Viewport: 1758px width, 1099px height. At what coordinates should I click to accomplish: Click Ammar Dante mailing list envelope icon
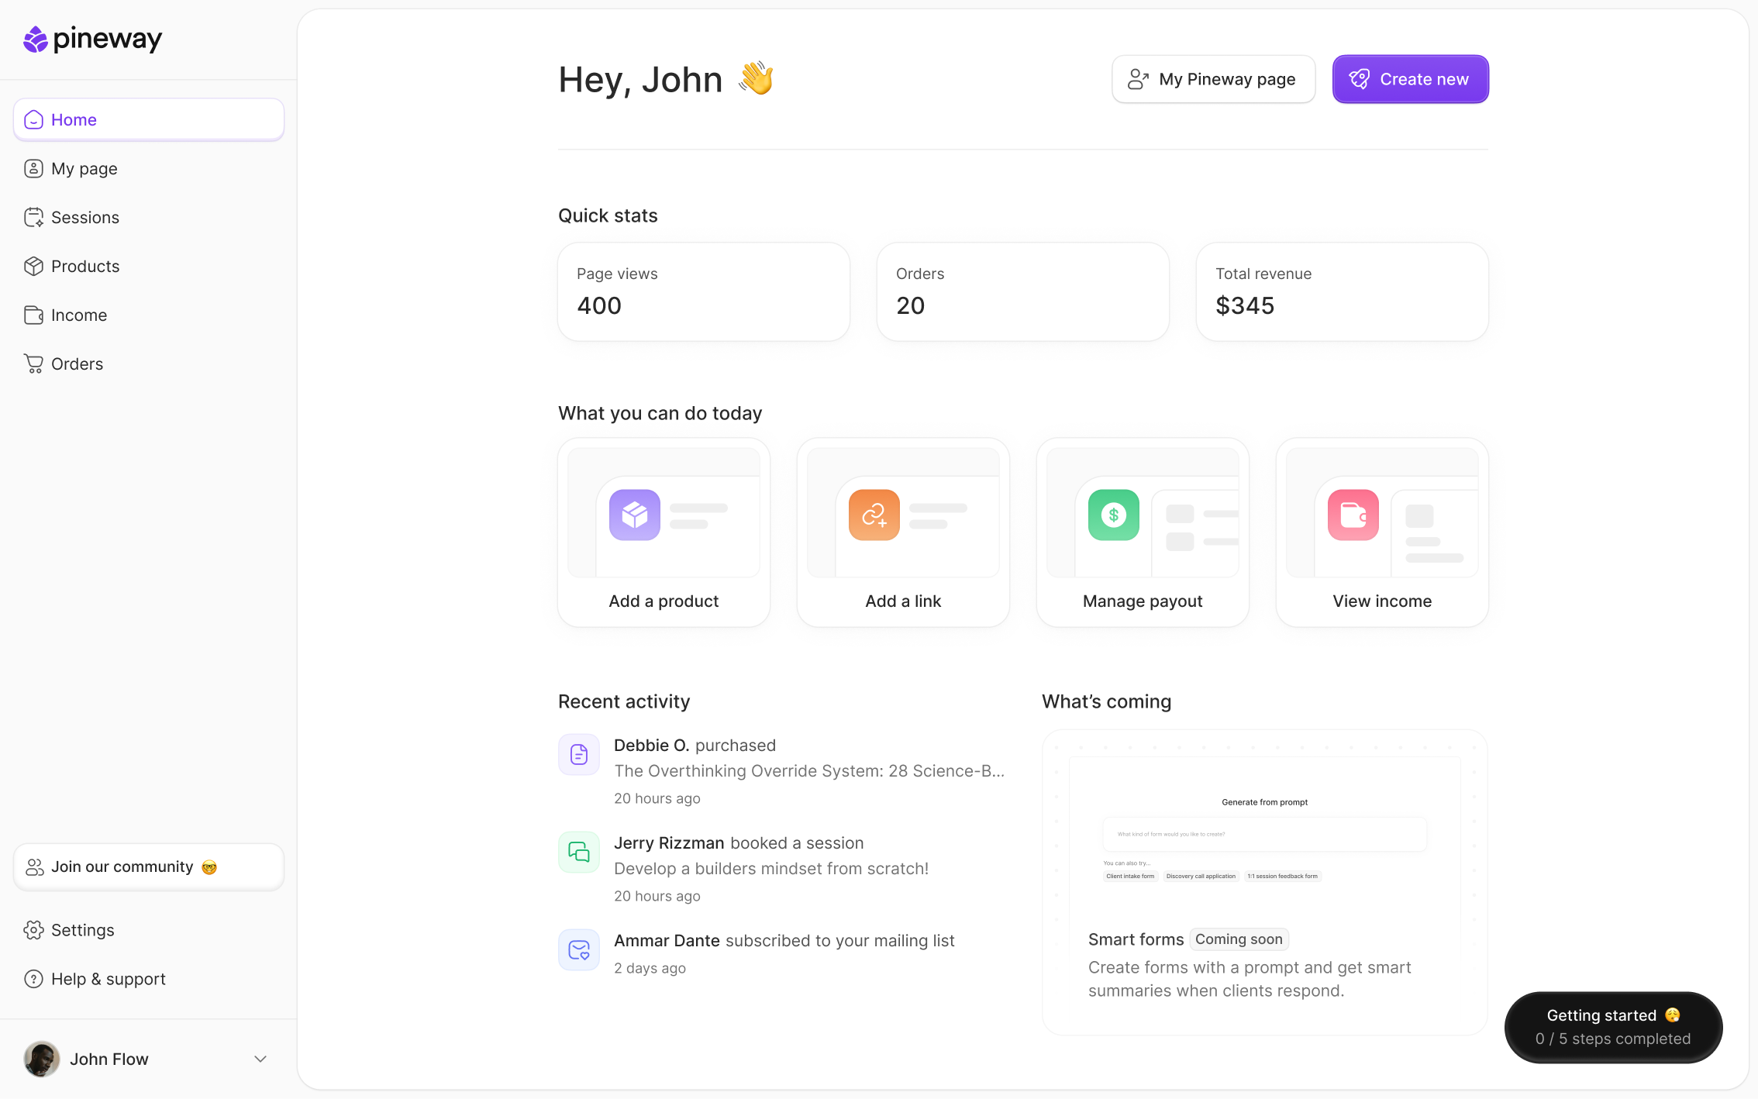click(579, 949)
